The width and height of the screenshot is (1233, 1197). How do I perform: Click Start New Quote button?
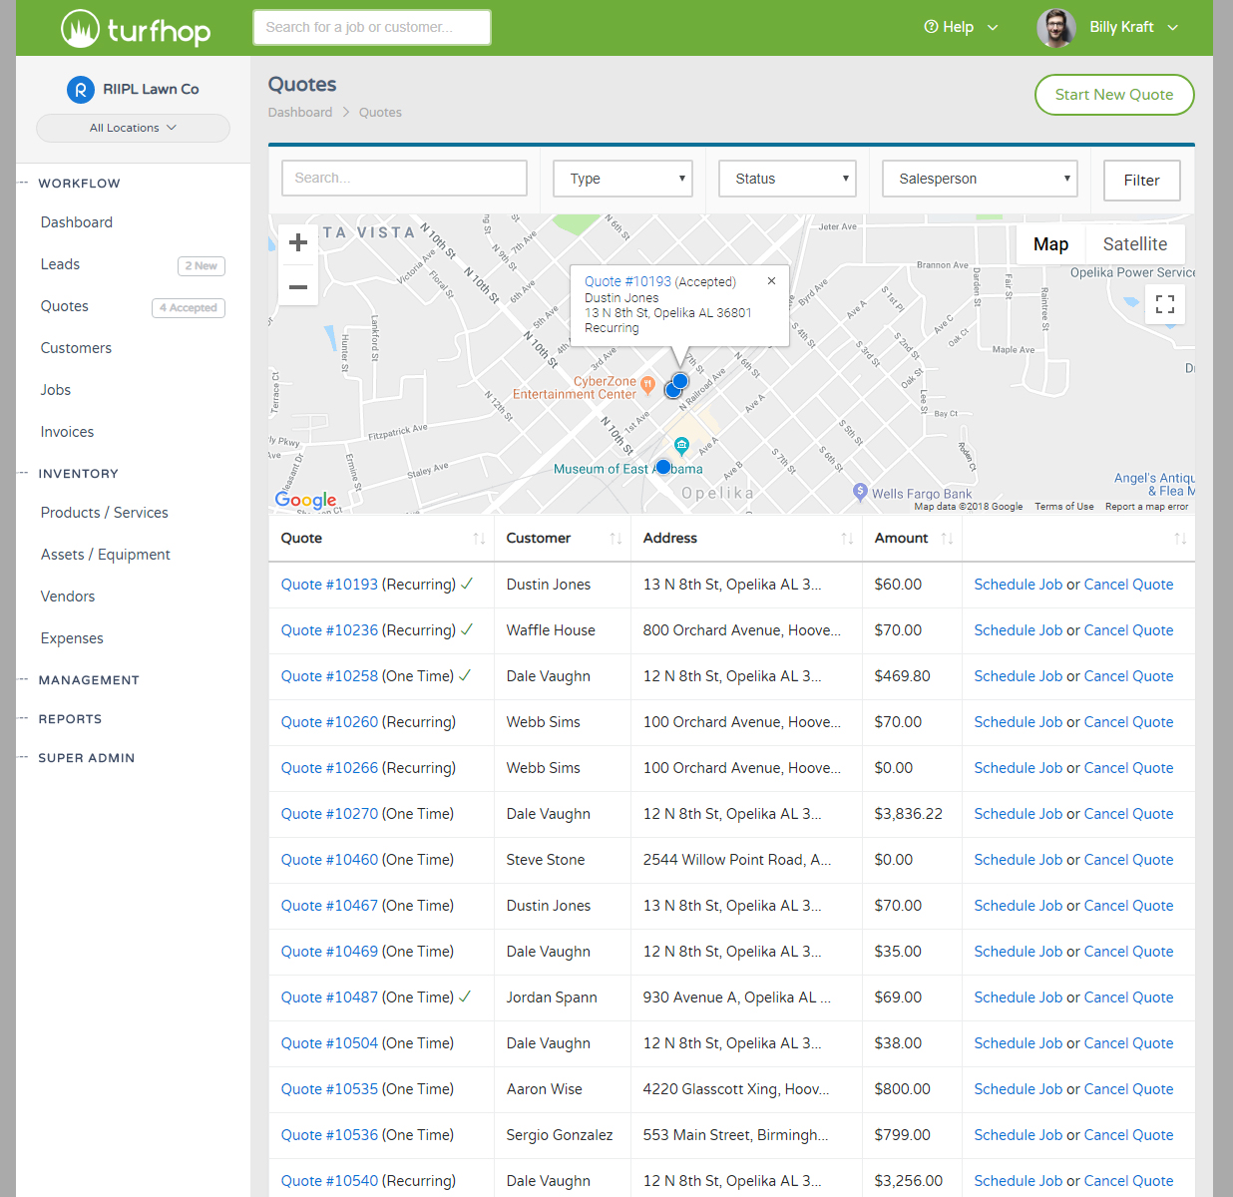[x=1113, y=95]
